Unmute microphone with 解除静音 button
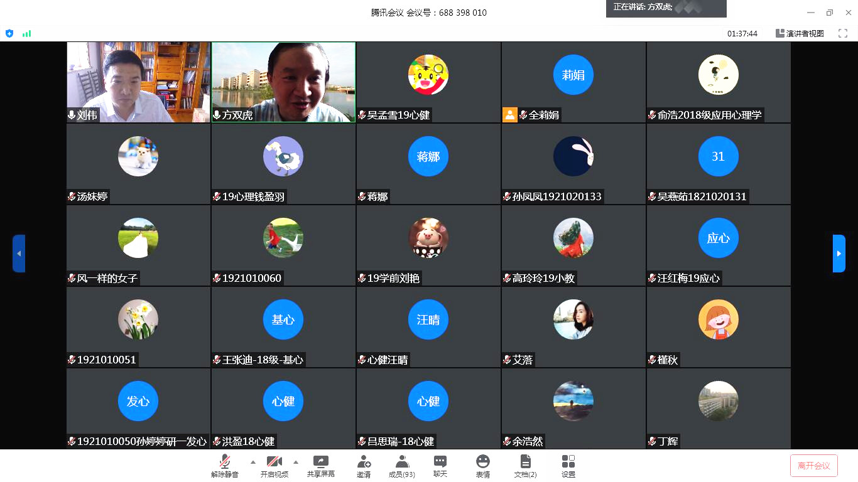 (225, 466)
